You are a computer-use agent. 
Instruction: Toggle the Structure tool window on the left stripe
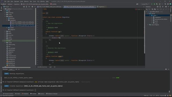click(1, 88)
